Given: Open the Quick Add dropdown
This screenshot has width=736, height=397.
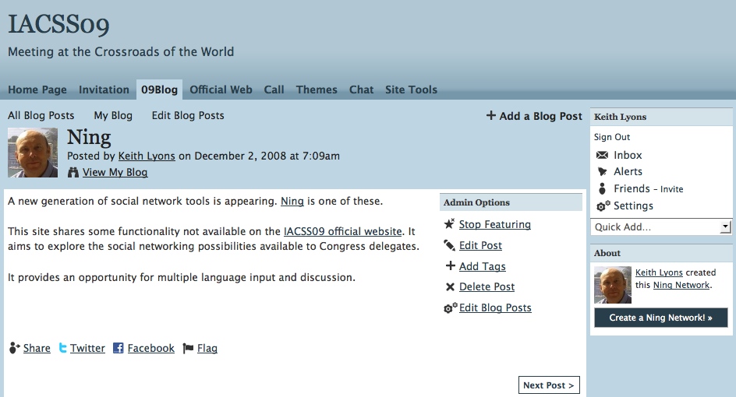Looking at the screenshot, I should point(661,227).
